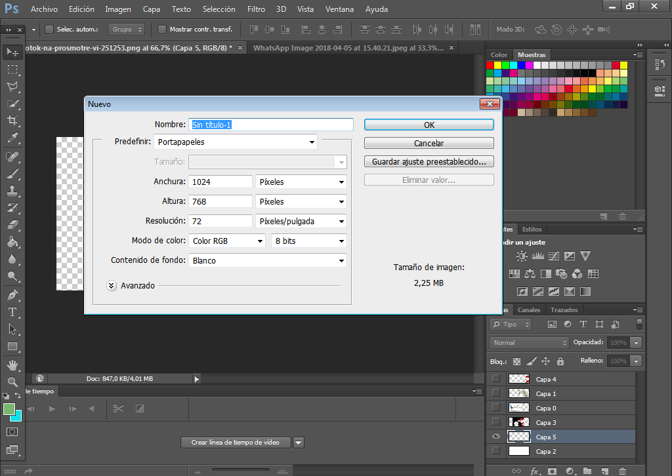
Task: Click the Nombre text field
Action: pyautogui.click(x=271, y=125)
